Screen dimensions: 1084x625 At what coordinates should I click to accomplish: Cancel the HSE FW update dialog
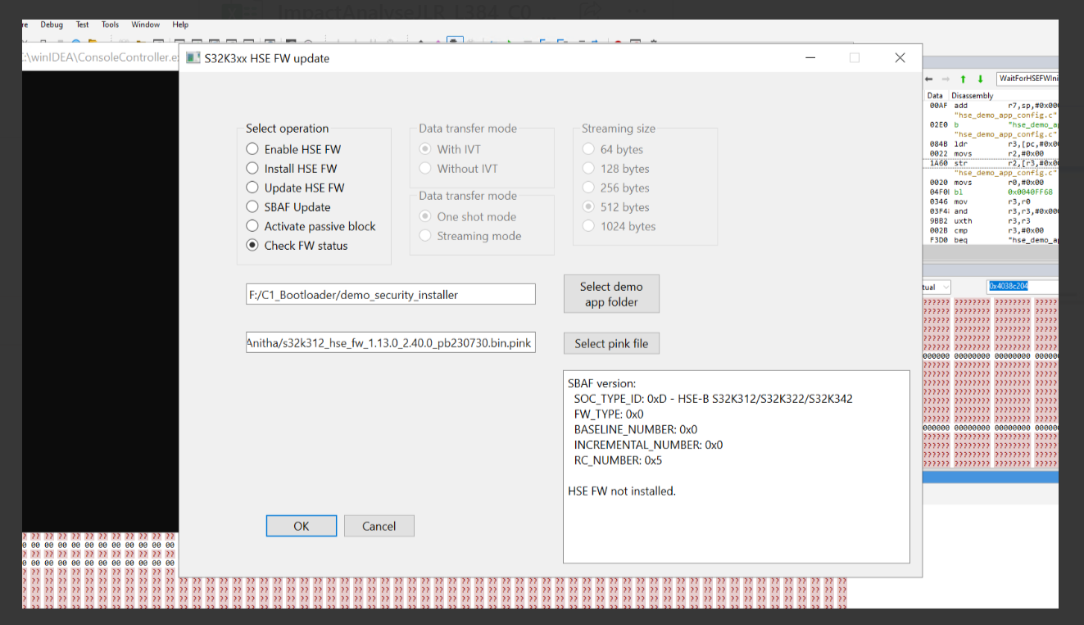coord(379,526)
